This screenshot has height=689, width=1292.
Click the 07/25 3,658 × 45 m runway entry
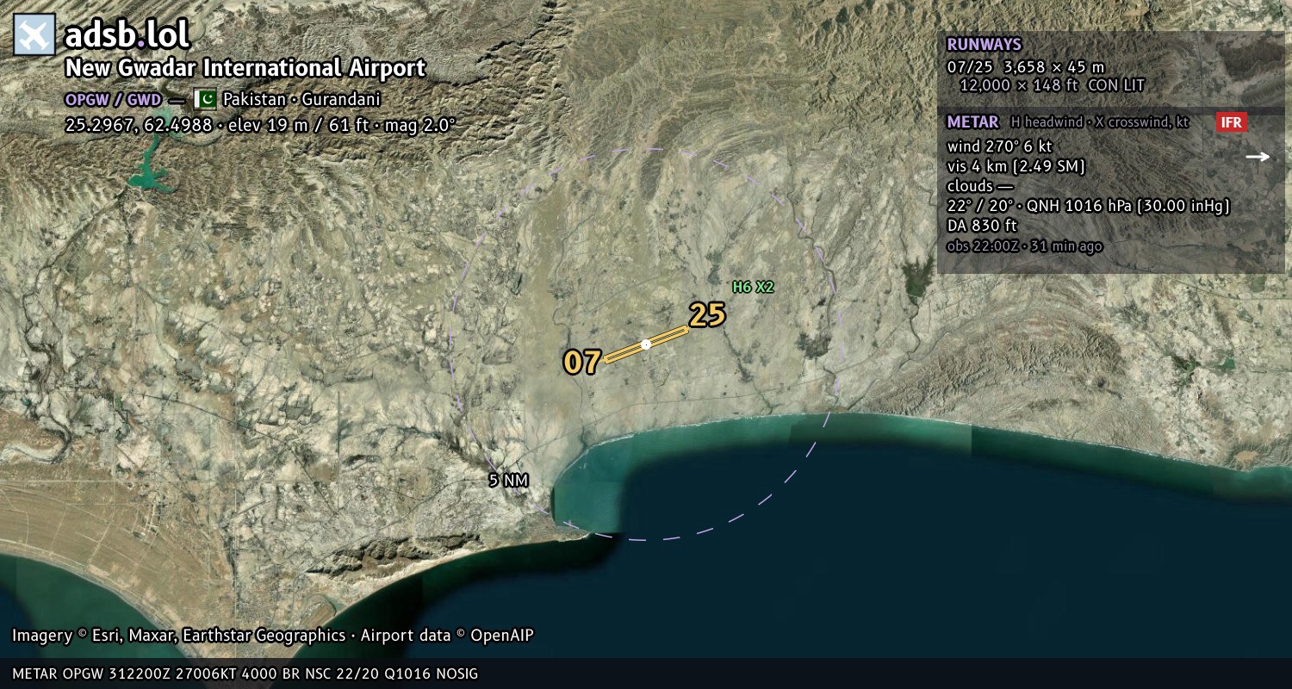[x=1025, y=66]
